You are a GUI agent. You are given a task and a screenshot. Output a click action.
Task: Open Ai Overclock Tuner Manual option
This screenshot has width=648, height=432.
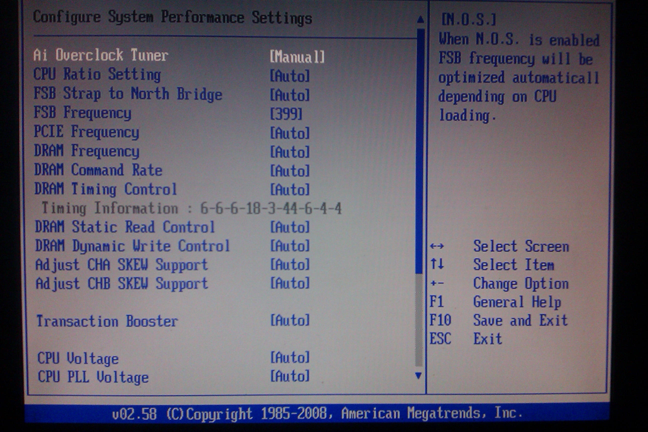(x=297, y=57)
